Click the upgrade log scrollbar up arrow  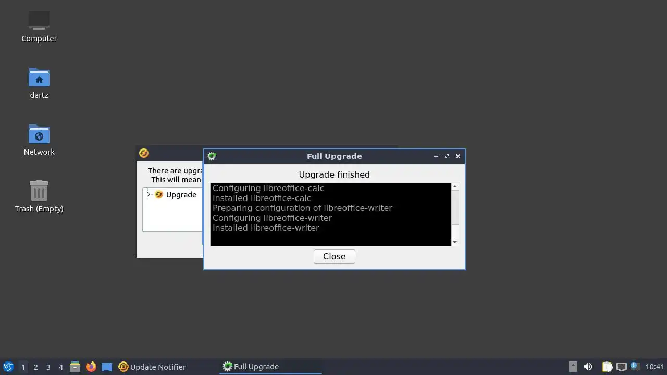[x=455, y=186]
